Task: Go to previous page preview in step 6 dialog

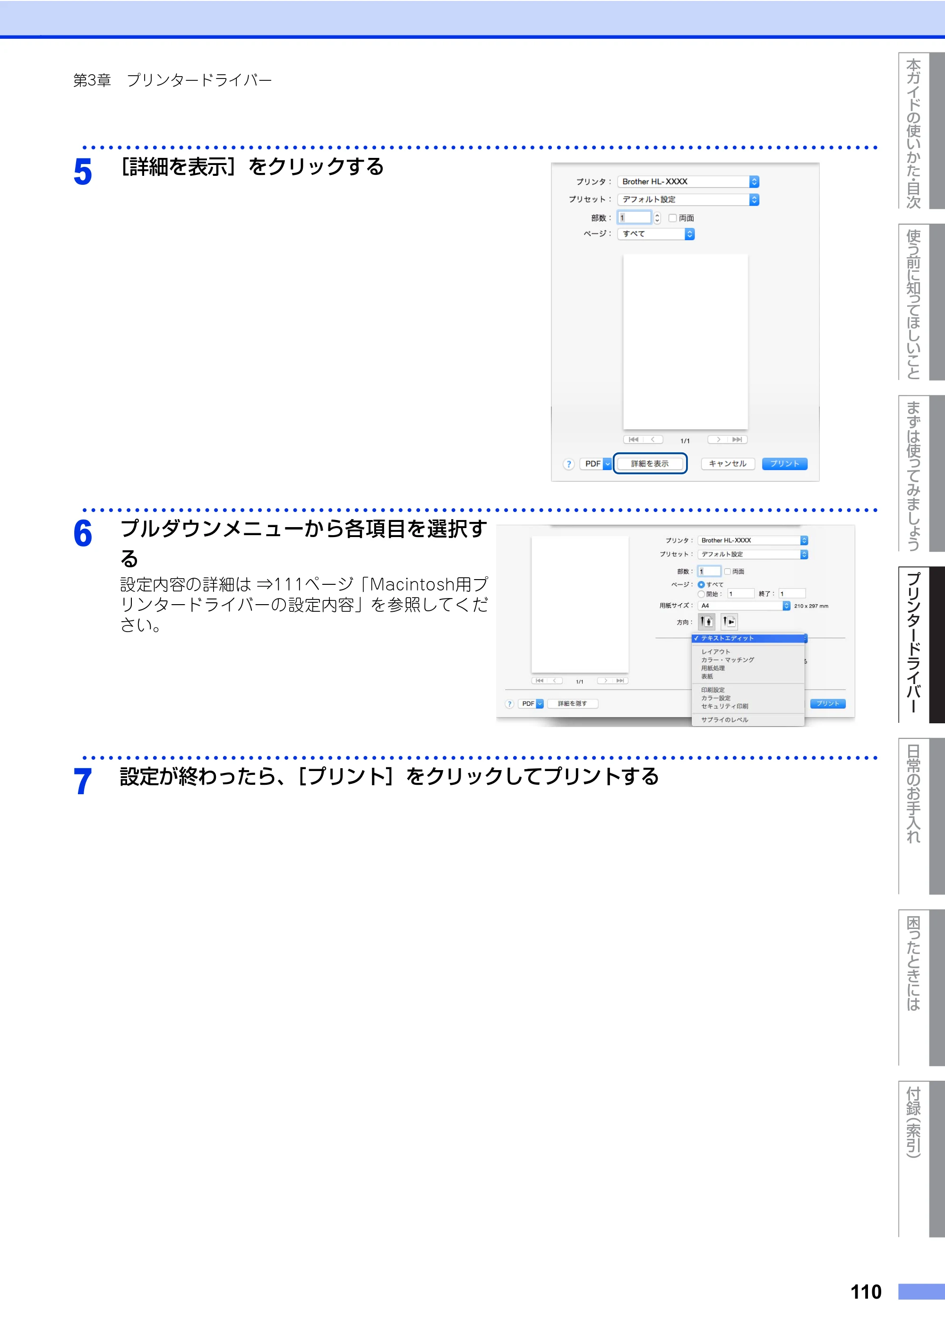Action: tap(555, 680)
